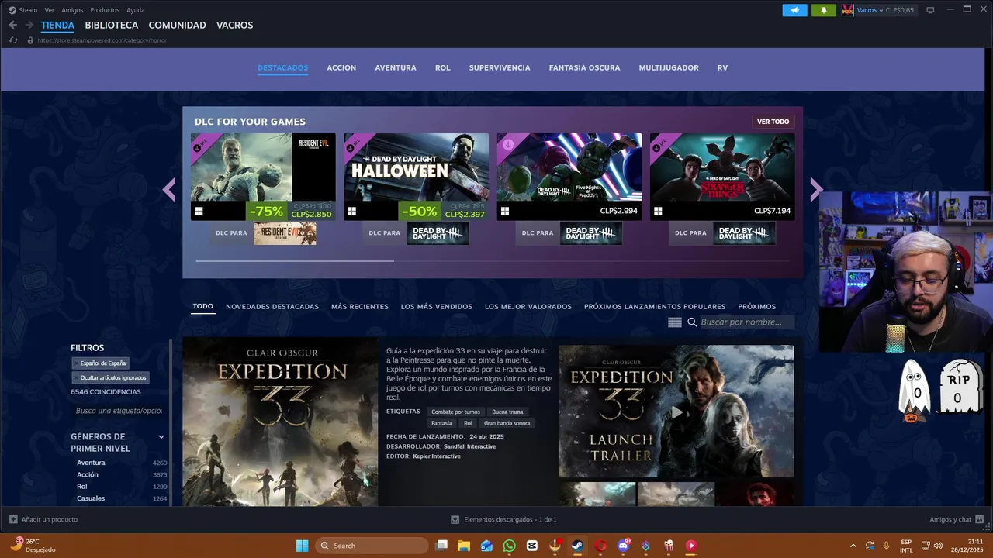Open Five Nights at Freddy's DLC

(569, 177)
